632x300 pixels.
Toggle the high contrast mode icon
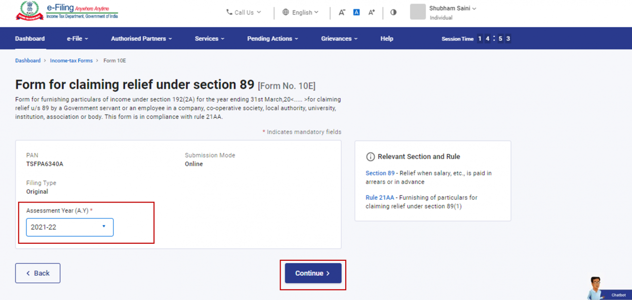point(393,13)
